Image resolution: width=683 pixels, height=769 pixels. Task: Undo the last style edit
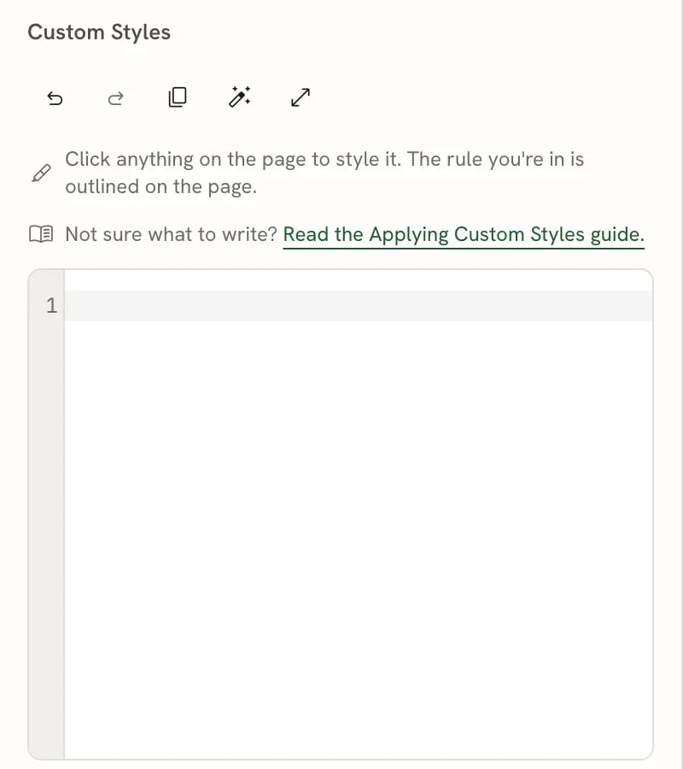coord(55,98)
